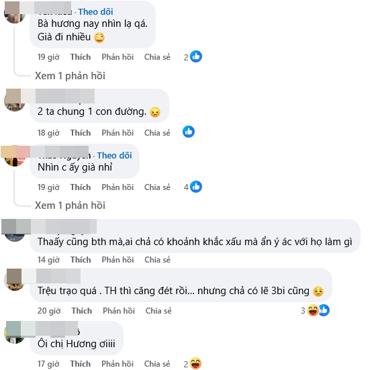This screenshot has width=380, height=370.
Task: Expand 'Xem 1 phản hồi' under the 'Bà hương' comment
Action: tap(70, 76)
